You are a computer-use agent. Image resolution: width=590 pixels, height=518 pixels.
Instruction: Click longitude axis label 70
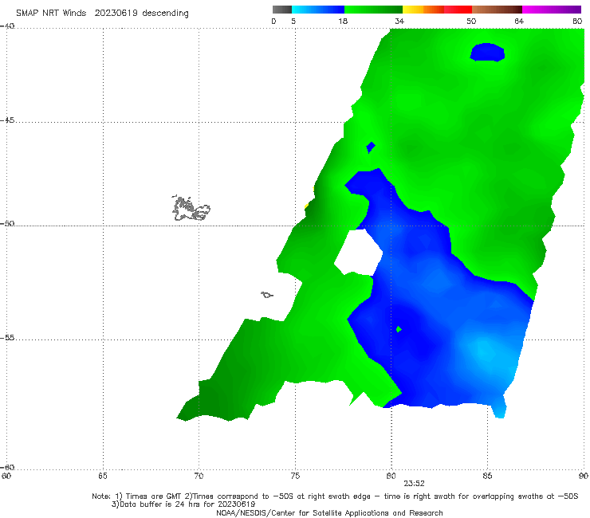click(199, 476)
